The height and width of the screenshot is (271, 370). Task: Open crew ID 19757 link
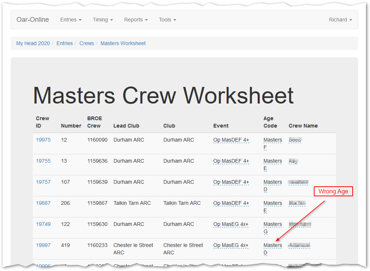click(43, 182)
